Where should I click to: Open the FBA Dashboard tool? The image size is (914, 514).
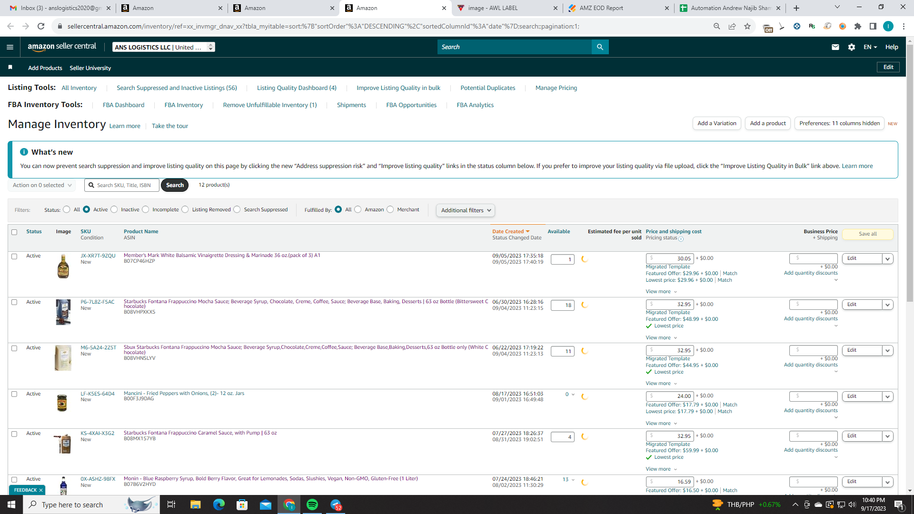click(123, 105)
